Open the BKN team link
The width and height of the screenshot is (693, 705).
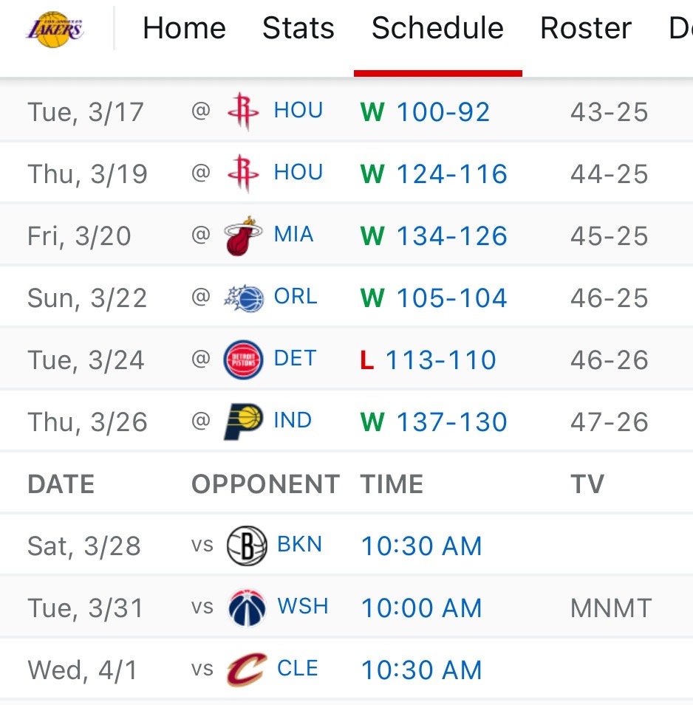click(299, 545)
